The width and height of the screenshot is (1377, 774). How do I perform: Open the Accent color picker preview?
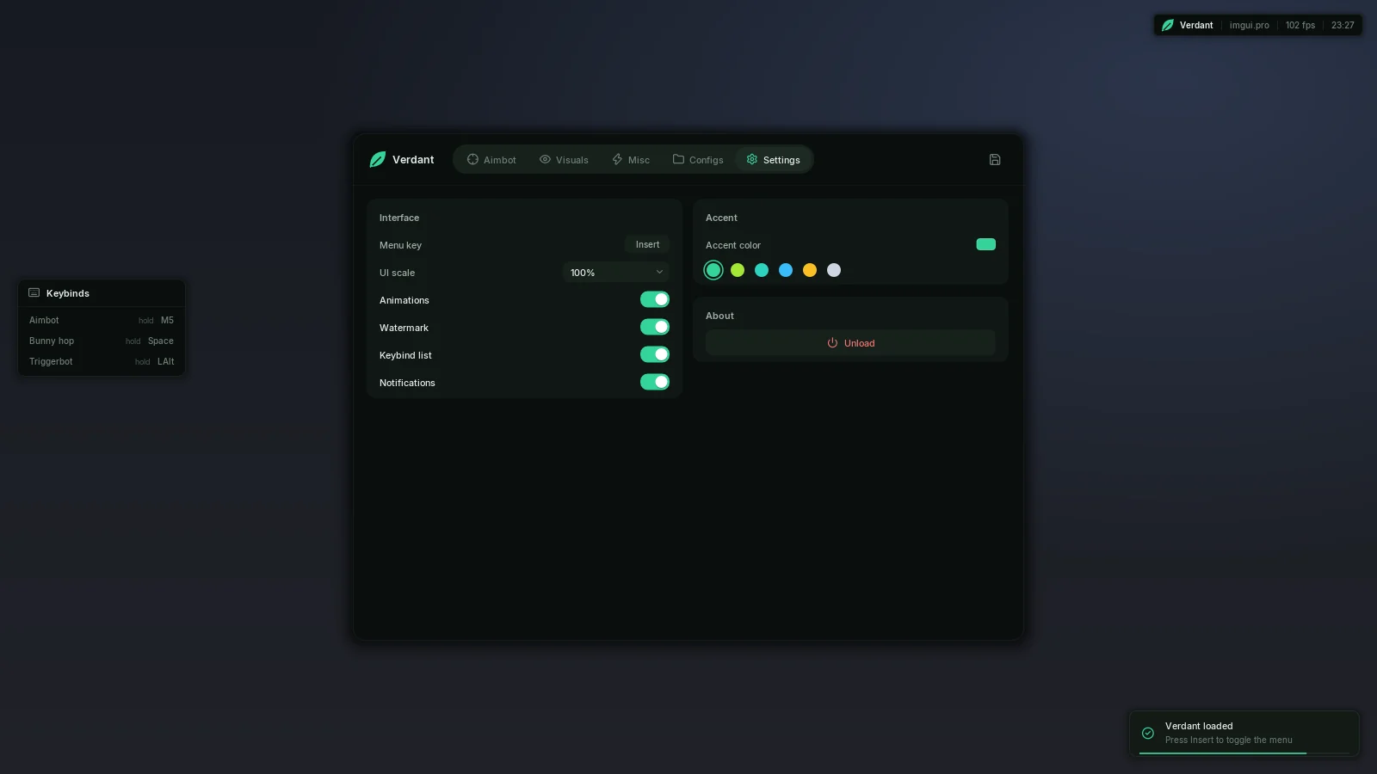986,244
